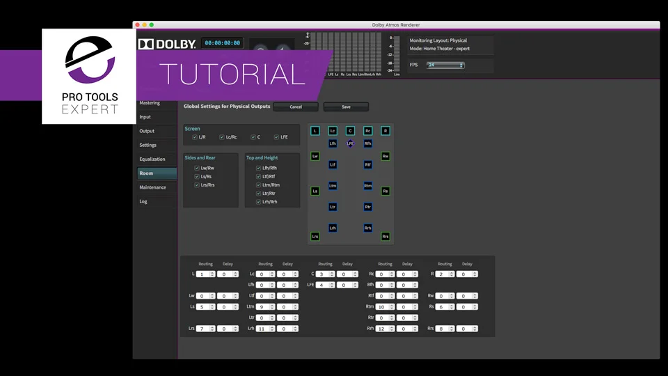Adjust the C delay stepper

pyautogui.click(x=355, y=274)
